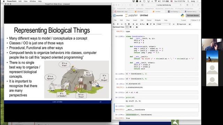Viewport: 223px width, 125px height.
Task: Cut selected cells with the scissors icon
Action: 122,24
